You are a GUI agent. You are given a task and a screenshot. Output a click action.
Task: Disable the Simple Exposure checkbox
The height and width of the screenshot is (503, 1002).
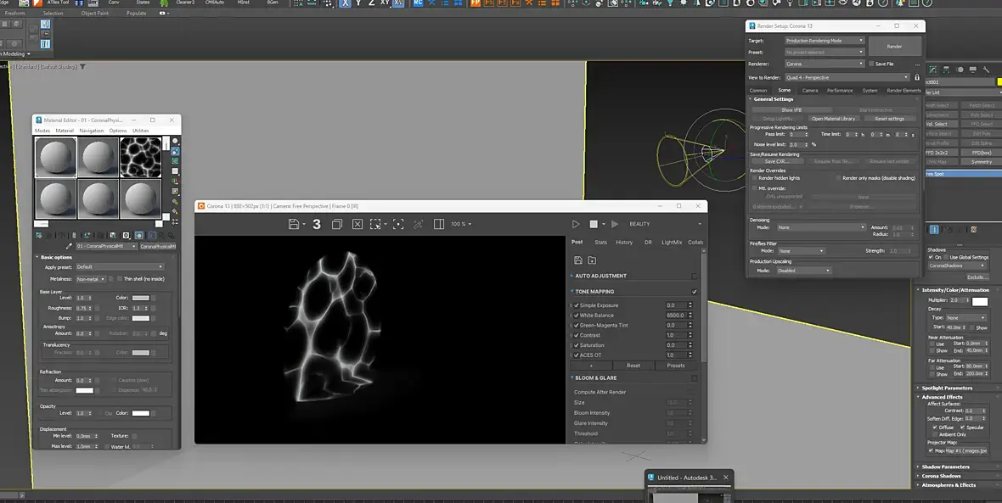(x=576, y=305)
